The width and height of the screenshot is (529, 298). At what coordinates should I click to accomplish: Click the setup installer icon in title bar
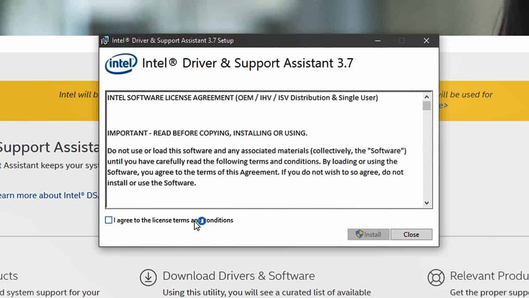click(105, 41)
